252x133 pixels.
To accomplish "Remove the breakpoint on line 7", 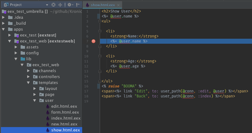I will tap(93, 41).
